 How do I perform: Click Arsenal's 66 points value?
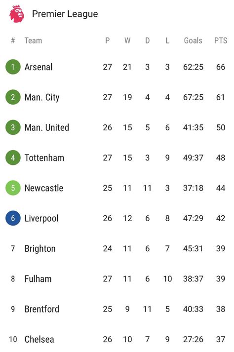pos(221,67)
